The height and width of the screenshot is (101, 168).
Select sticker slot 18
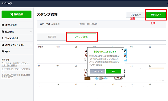(x=138, y=91)
